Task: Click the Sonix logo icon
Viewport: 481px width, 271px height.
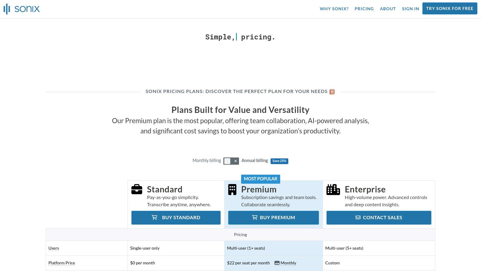Action: (7, 9)
